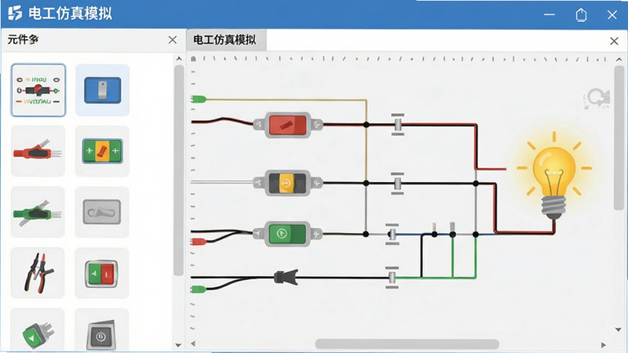Image resolution: width=628 pixels, height=353 pixels.
Task: Click the app logo in title bar
Action: click(15, 13)
